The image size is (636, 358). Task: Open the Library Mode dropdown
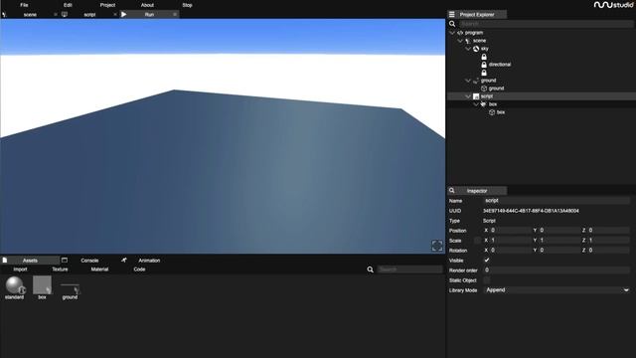coord(556,290)
